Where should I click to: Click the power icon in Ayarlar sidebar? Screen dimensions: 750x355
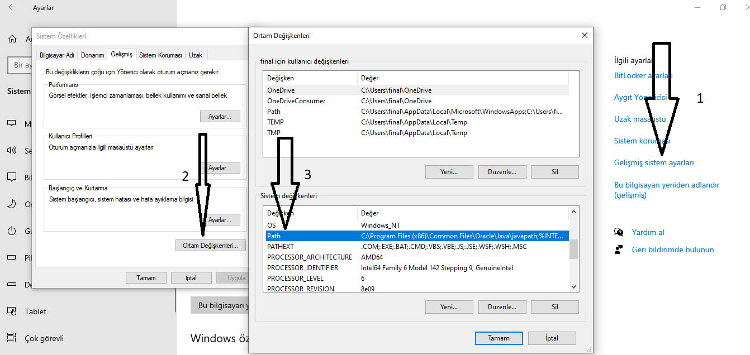pyautogui.click(x=12, y=231)
